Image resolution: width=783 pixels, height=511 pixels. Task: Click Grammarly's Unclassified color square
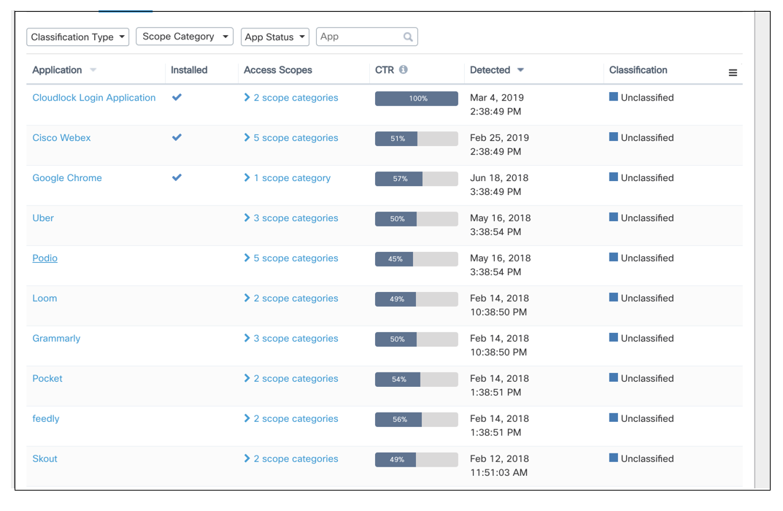coord(614,337)
